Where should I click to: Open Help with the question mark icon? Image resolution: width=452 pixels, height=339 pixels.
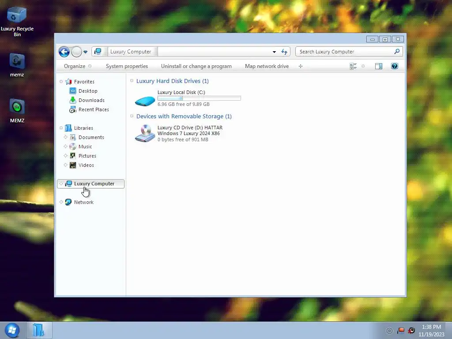(395, 66)
